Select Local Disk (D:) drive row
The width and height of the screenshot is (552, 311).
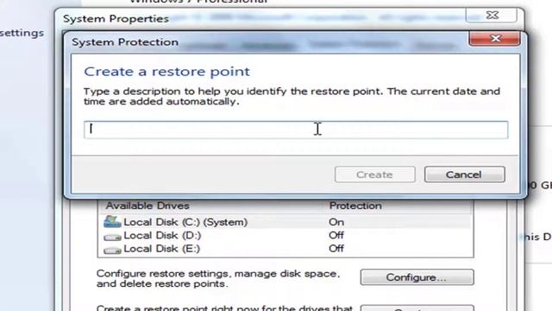[285, 236]
